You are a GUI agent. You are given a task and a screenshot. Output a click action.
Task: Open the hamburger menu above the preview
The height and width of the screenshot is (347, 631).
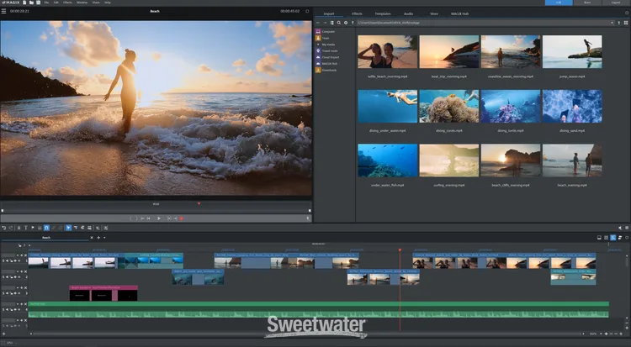pyautogui.click(x=4, y=12)
